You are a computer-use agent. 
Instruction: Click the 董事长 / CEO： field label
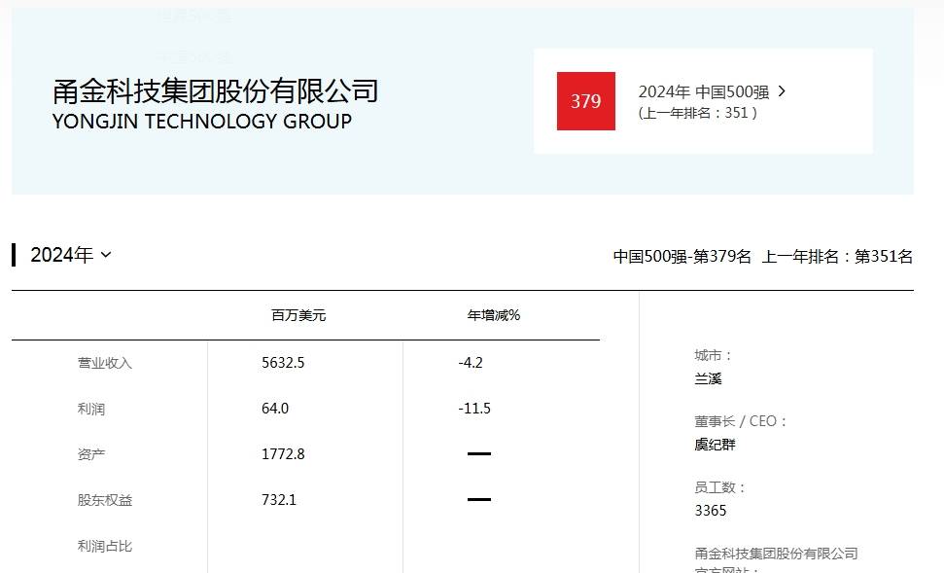click(741, 421)
